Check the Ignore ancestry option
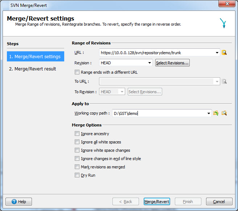238x211 pixels. tap(77, 134)
